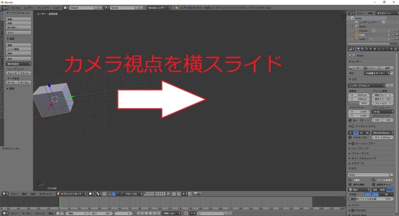
Task: Jump to the timeline end frame
Action: tap(159, 213)
